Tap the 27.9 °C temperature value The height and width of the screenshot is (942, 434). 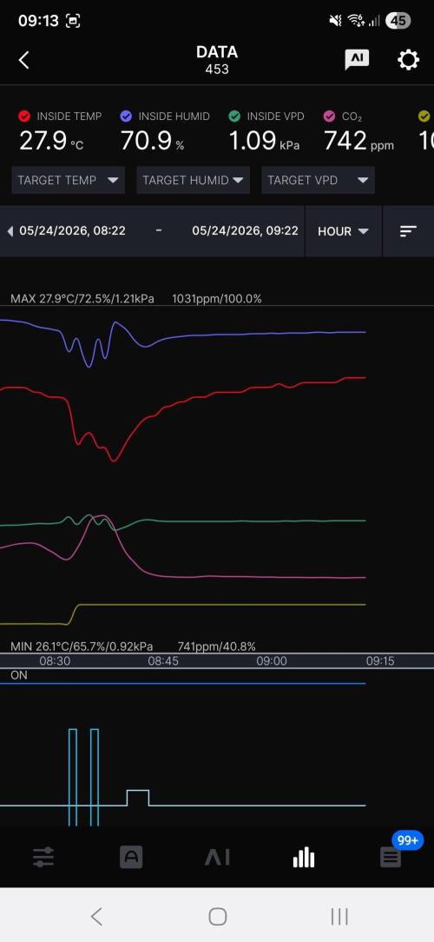pyautogui.click(x=51, y=141)
